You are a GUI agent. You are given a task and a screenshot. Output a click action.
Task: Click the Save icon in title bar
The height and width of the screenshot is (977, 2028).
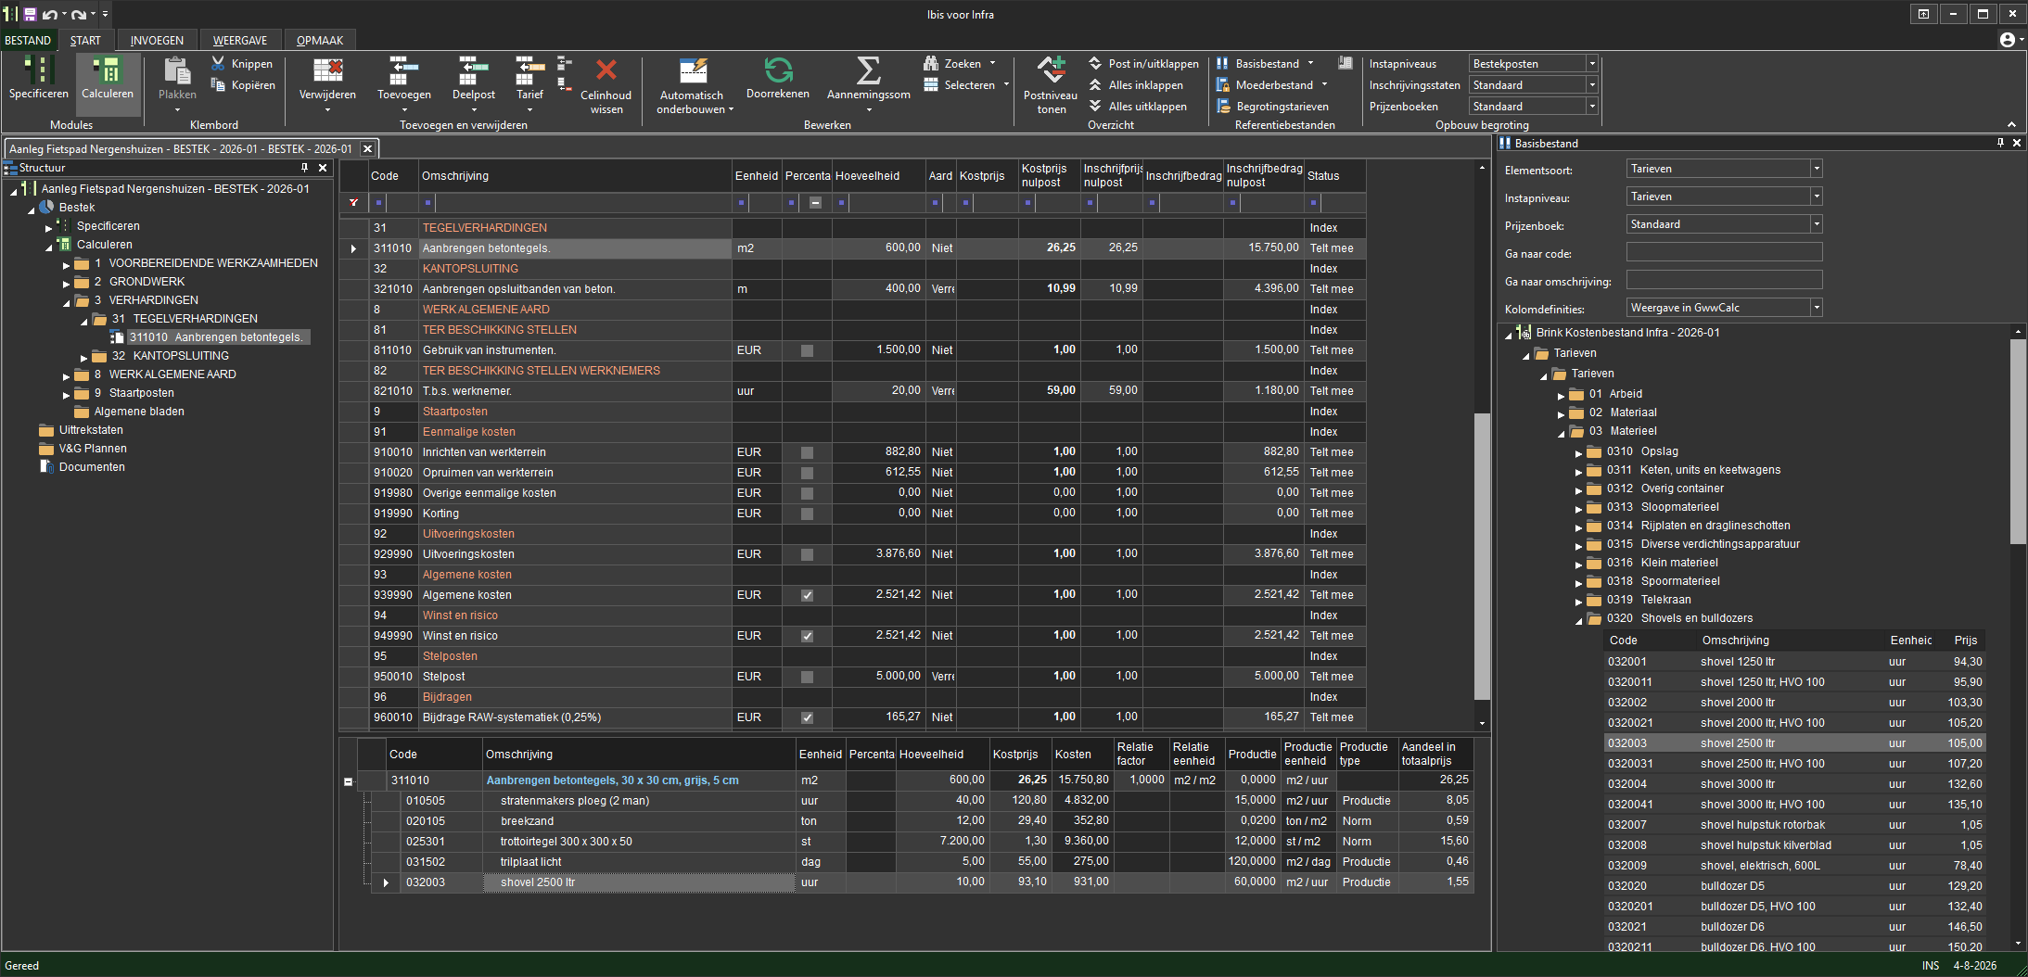pos(30,14)
